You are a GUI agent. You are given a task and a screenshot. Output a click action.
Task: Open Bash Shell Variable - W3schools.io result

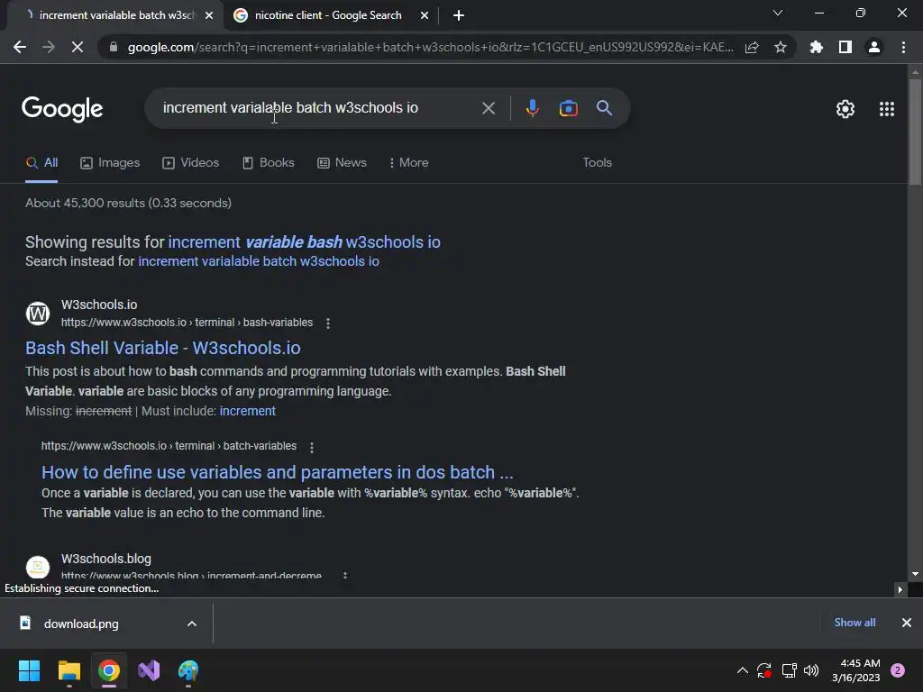click(163, 348)
